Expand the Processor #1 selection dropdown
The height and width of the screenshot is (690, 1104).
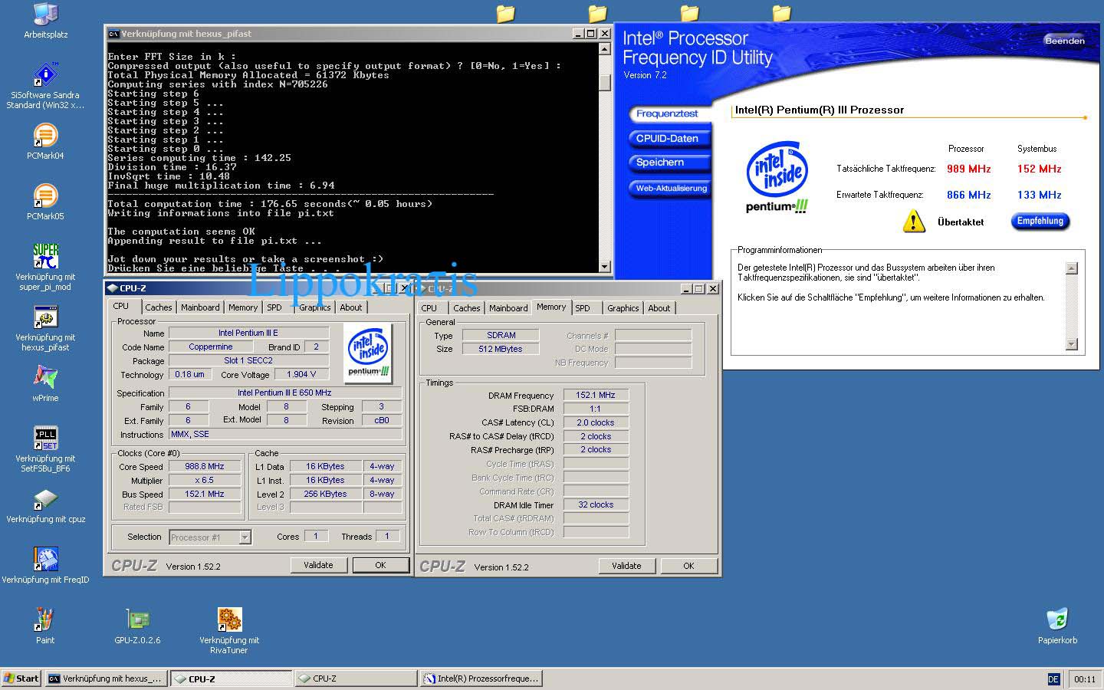(245, 537)
